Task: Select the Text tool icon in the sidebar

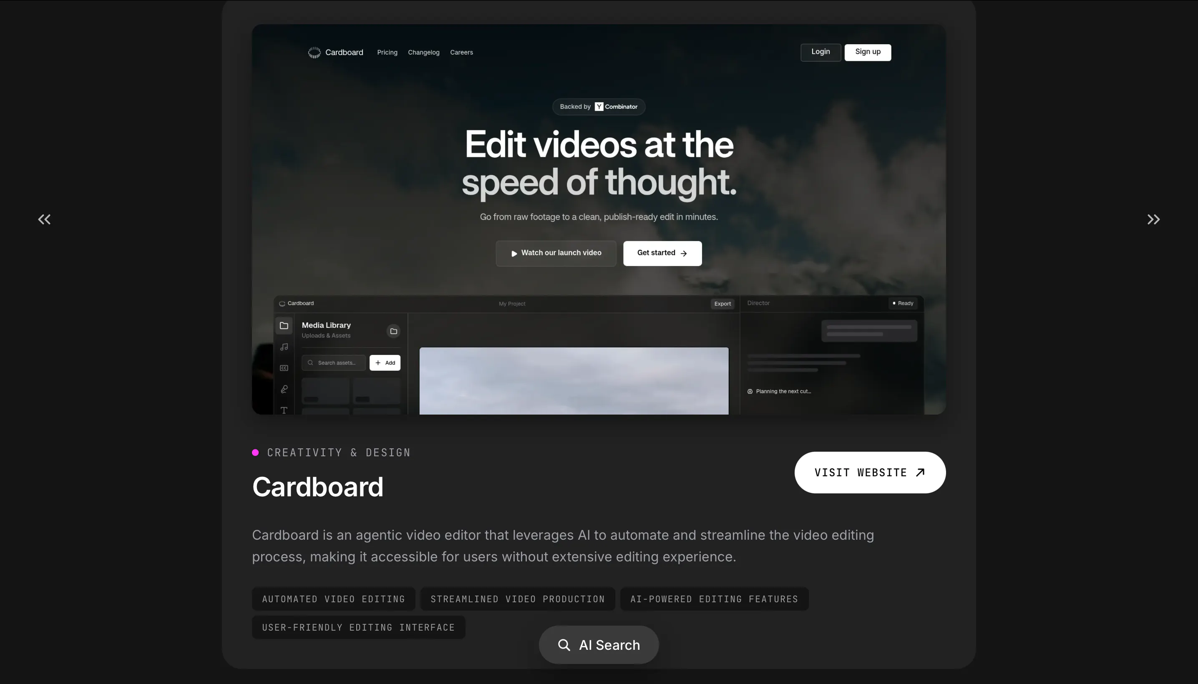Action: coord(284,410)
